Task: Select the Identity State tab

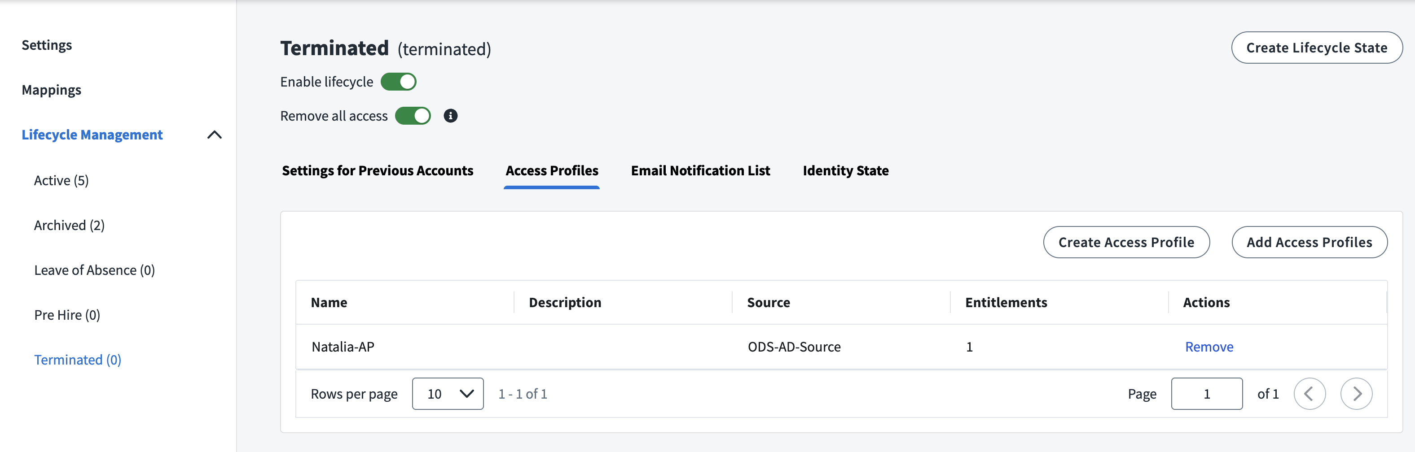Action: click(x=845, y=170)
